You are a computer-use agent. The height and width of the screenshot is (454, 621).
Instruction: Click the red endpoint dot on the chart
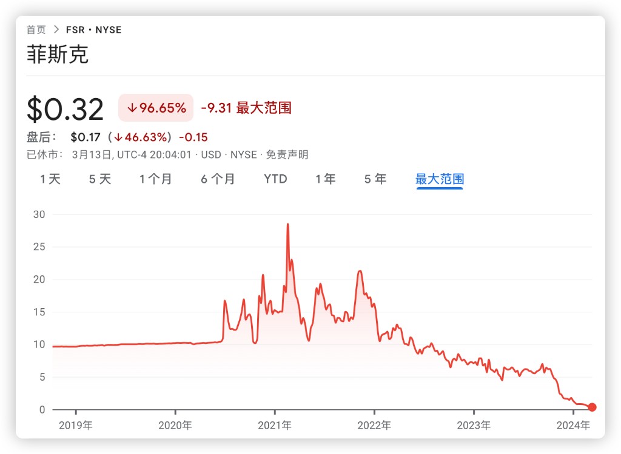point(592,407)
